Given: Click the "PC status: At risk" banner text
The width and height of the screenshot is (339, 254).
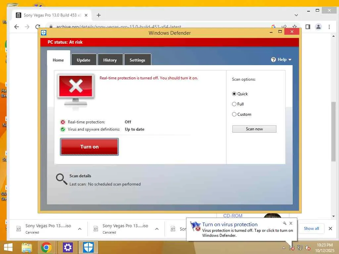Looking at the screenshot, I should point(65,42).
